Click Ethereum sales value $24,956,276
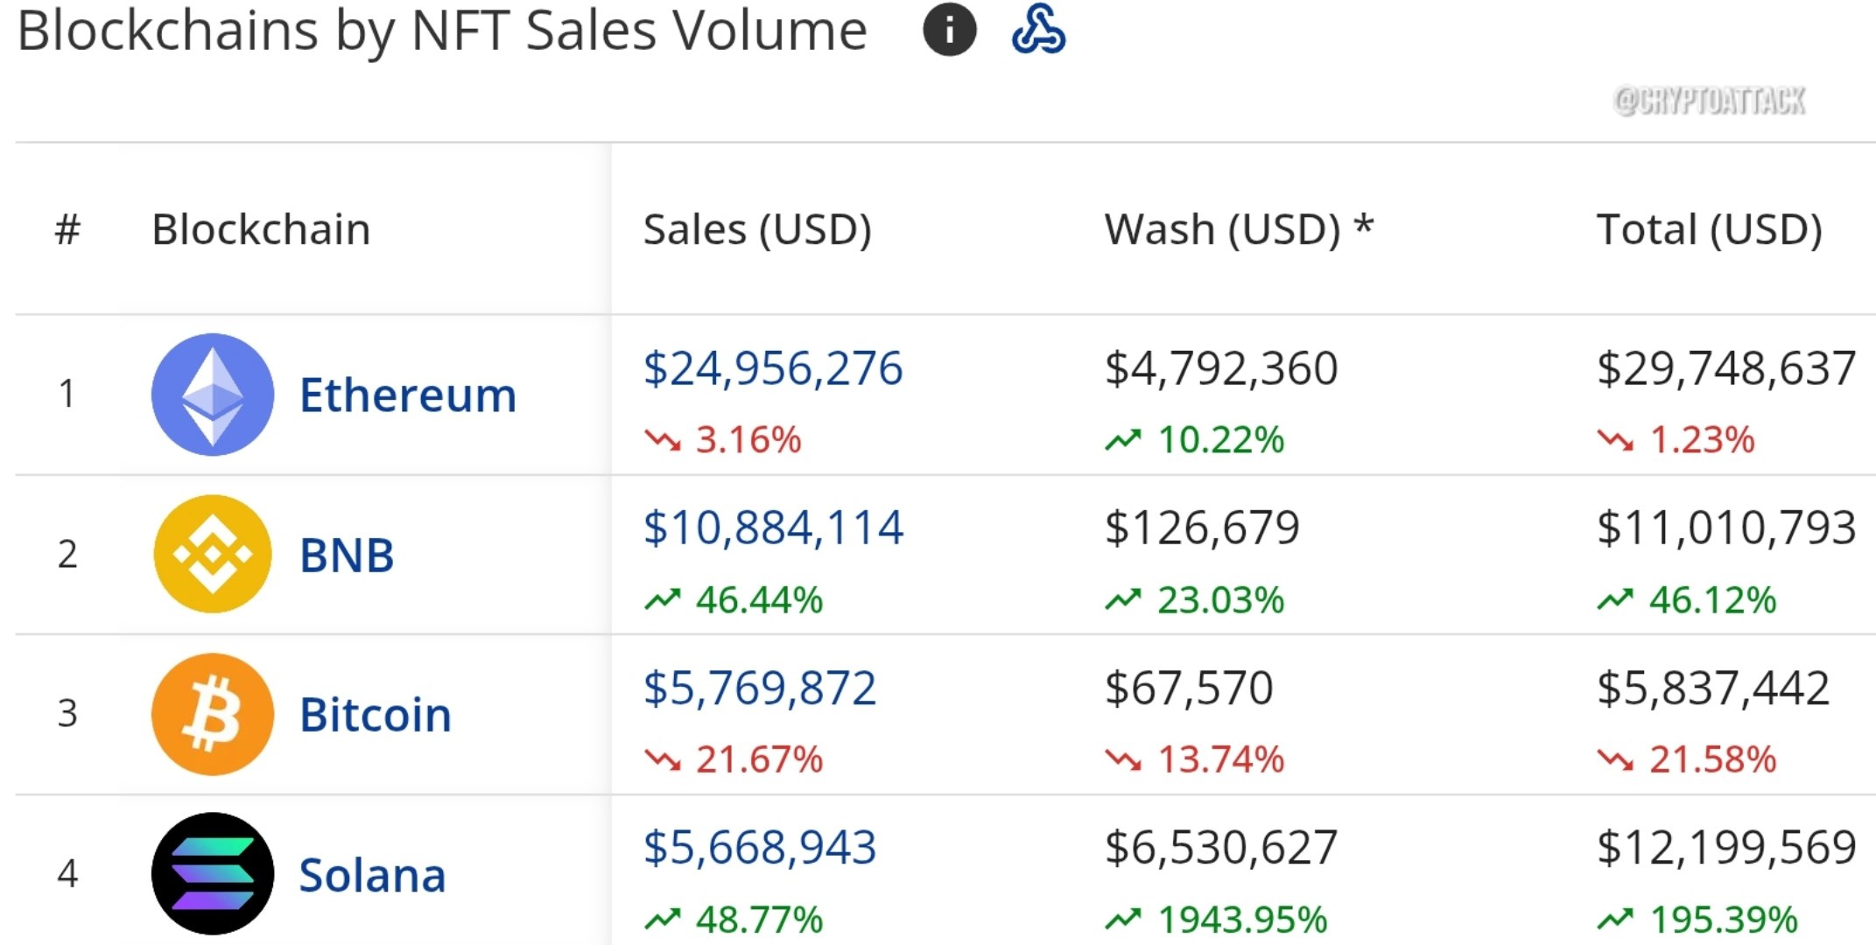This screenshot has height=945, width=1876. click(773, 367)
